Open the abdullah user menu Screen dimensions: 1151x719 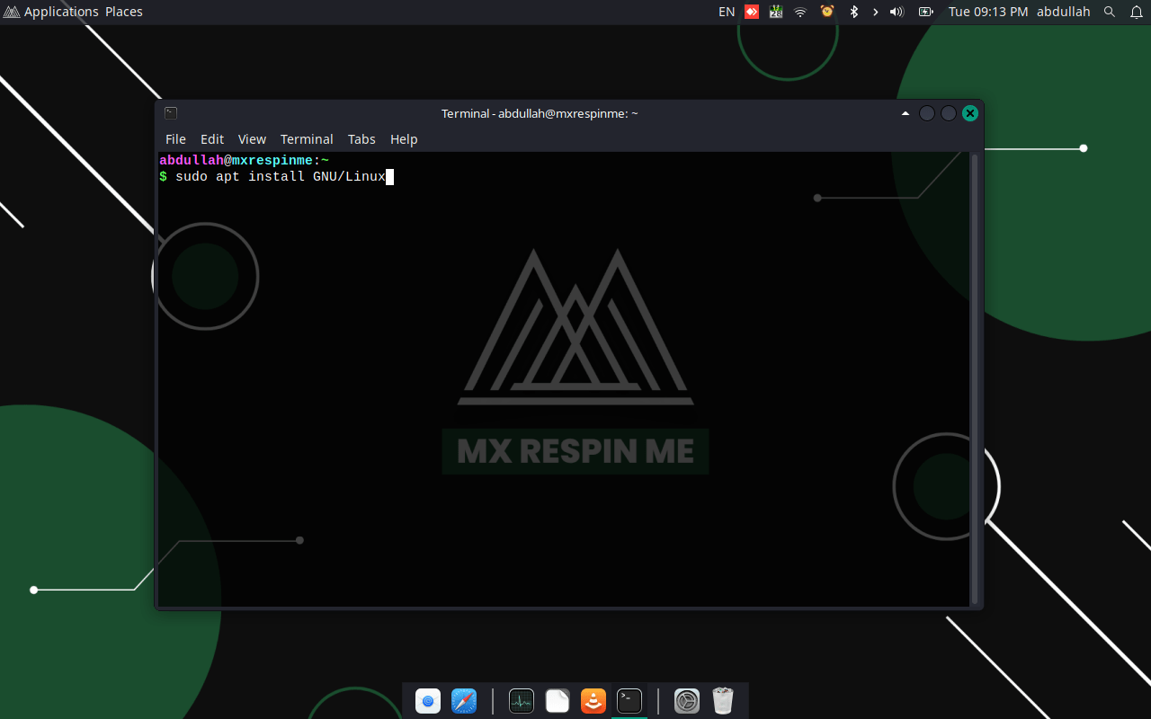click(x=1063, y=12)
